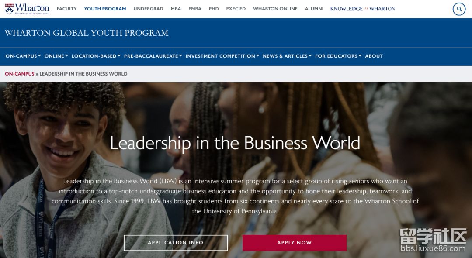
Task: Open the search magnifier icon
Action: (x=459, y=9)
